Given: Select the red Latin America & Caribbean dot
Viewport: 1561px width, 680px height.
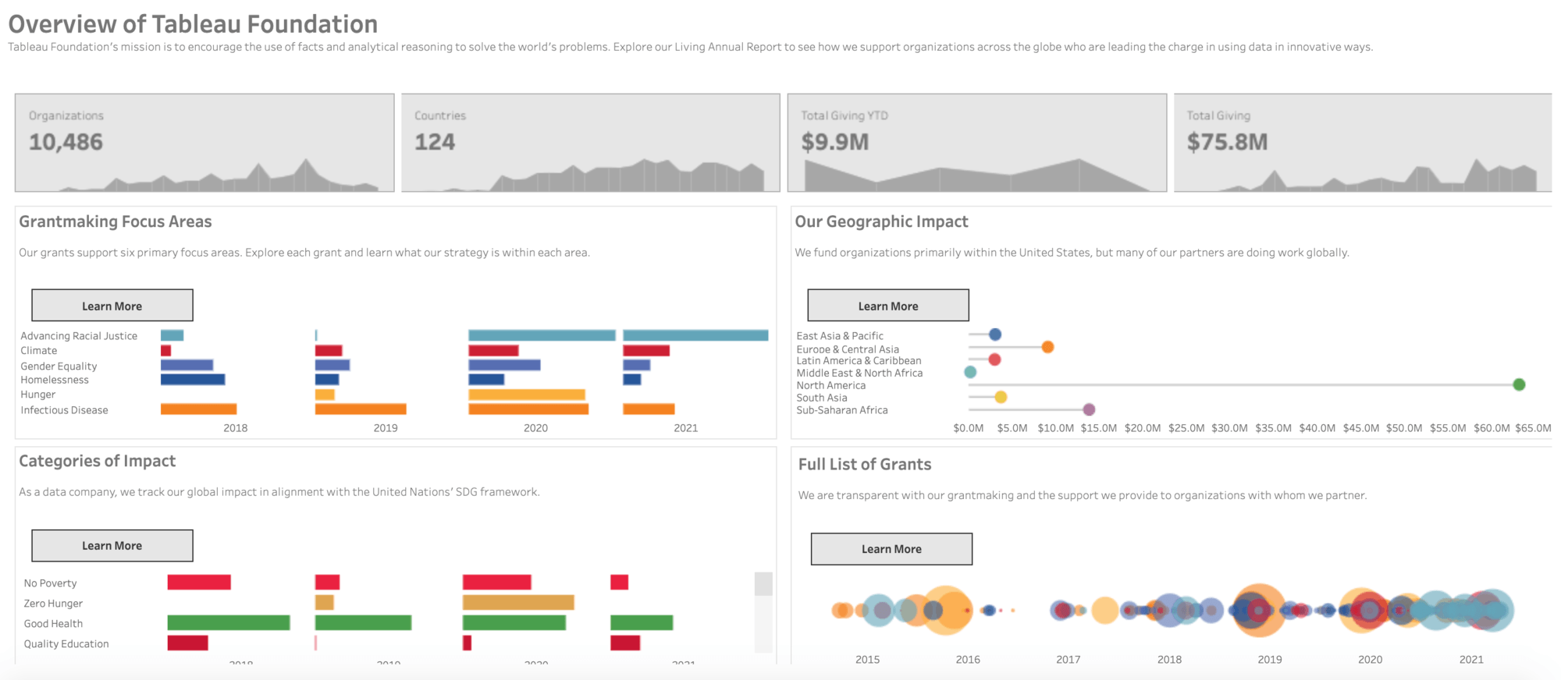Looking at the screenshot, I should [994, 359].
